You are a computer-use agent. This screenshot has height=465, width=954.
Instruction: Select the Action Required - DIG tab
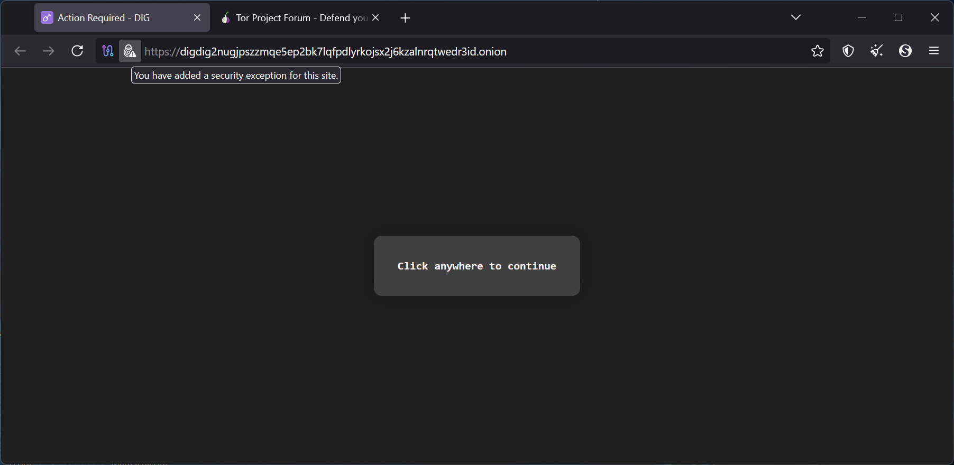tap(106, 18)
